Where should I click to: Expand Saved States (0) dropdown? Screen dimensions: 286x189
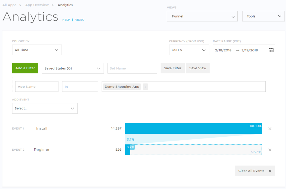pos(73,68)
